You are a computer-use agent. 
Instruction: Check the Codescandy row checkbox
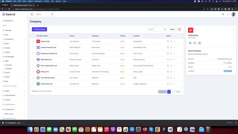point(33,41)
